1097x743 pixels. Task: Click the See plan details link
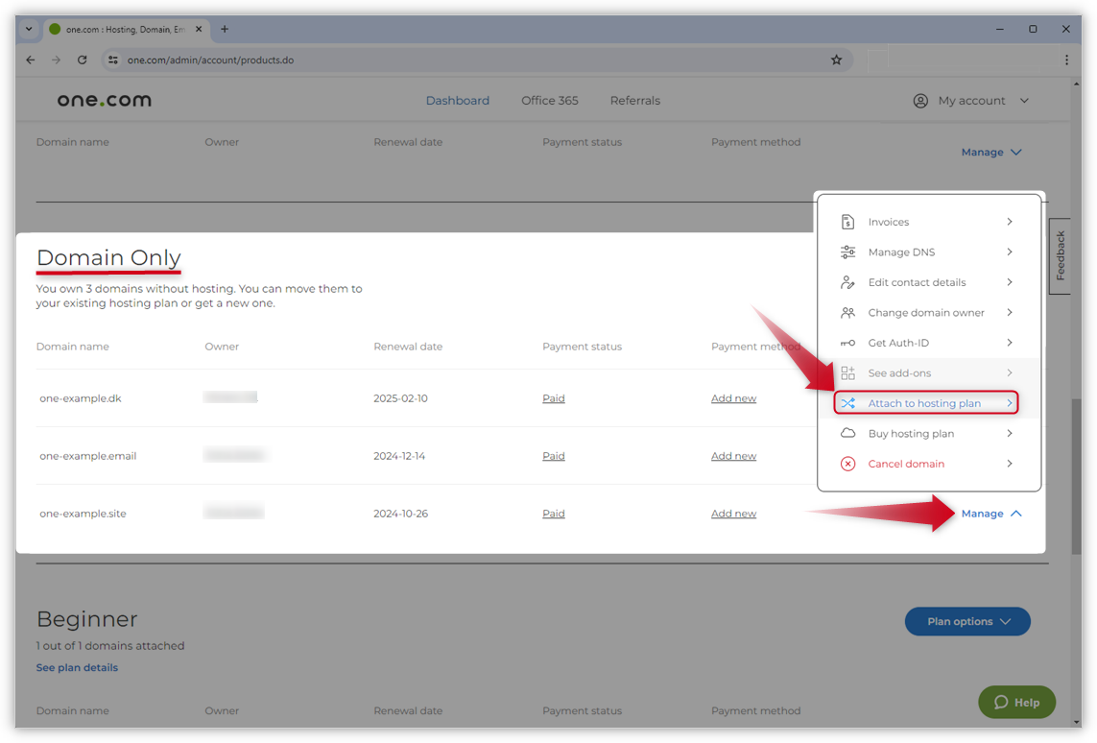[77, 667]
